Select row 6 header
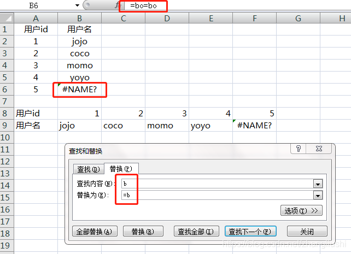351x254 pixels. click(x=7, y=90)
